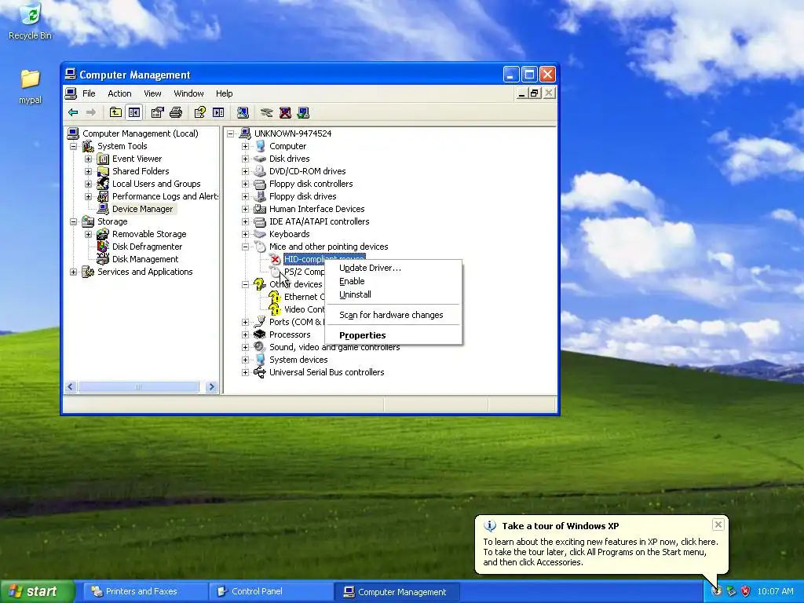Click the console tree horizontal scrollbar thumb
804x603 pixels.
coord(138,386)
